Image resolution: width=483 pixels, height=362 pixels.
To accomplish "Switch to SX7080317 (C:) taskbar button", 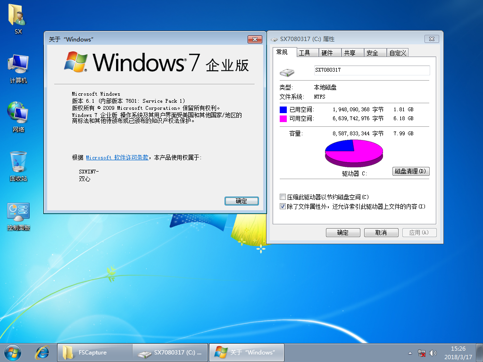I will pos(170,353).
